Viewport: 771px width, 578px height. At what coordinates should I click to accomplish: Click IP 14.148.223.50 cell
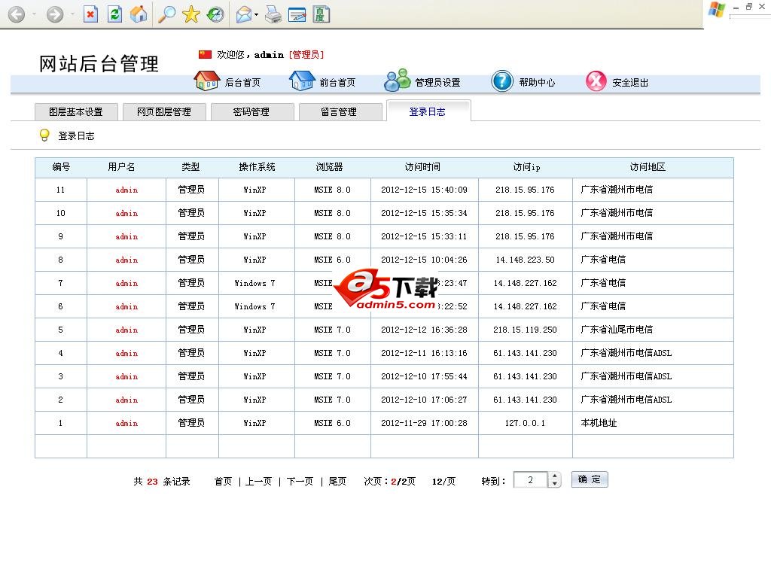(525, 260)
